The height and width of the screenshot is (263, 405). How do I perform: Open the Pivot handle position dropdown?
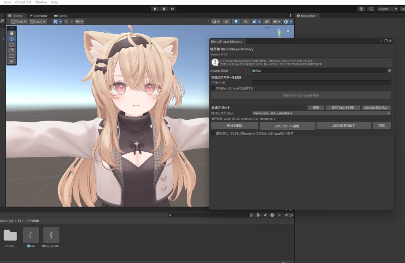tap(19, 22)
